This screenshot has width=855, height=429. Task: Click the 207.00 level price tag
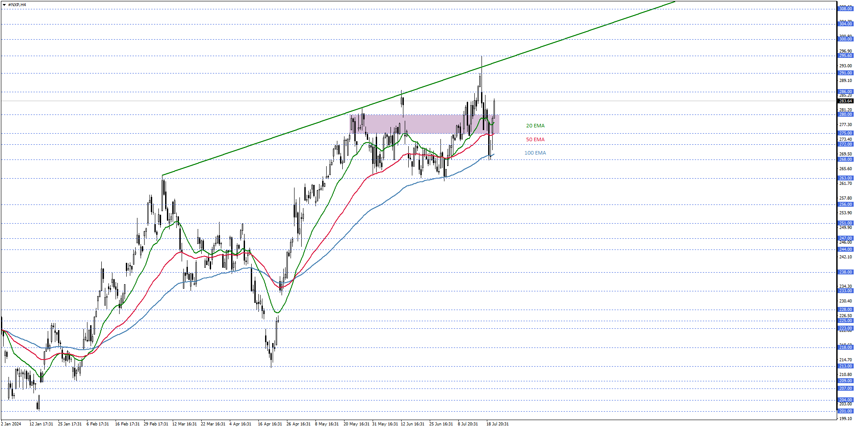click(x=846, y=388)
